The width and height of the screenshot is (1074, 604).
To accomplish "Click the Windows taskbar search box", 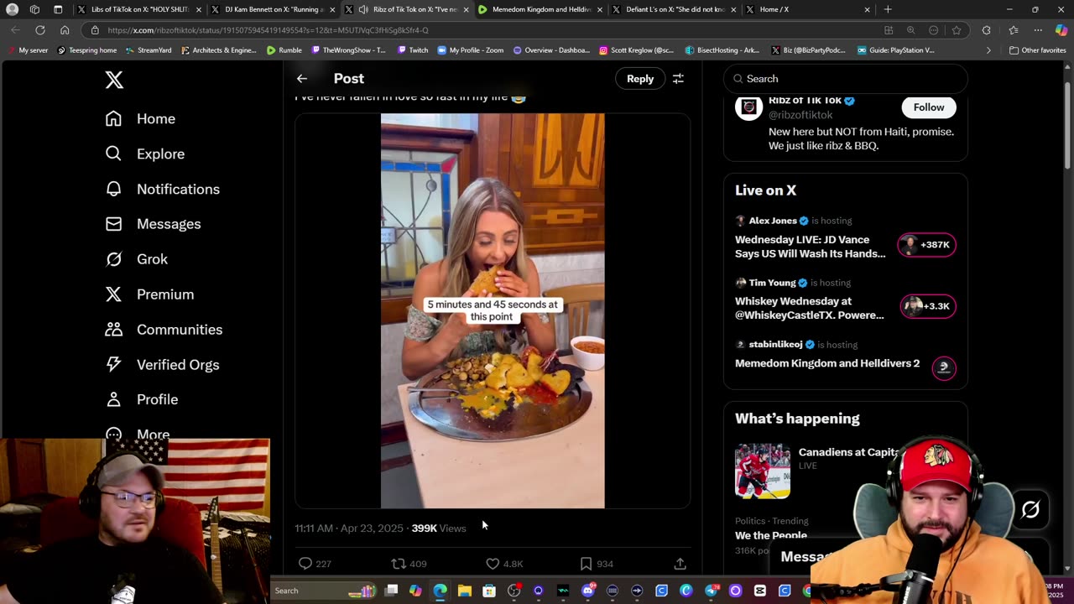I will coord(325,591).
